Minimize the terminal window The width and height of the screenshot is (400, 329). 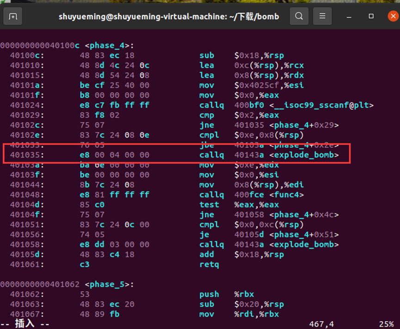click(350, 16)
